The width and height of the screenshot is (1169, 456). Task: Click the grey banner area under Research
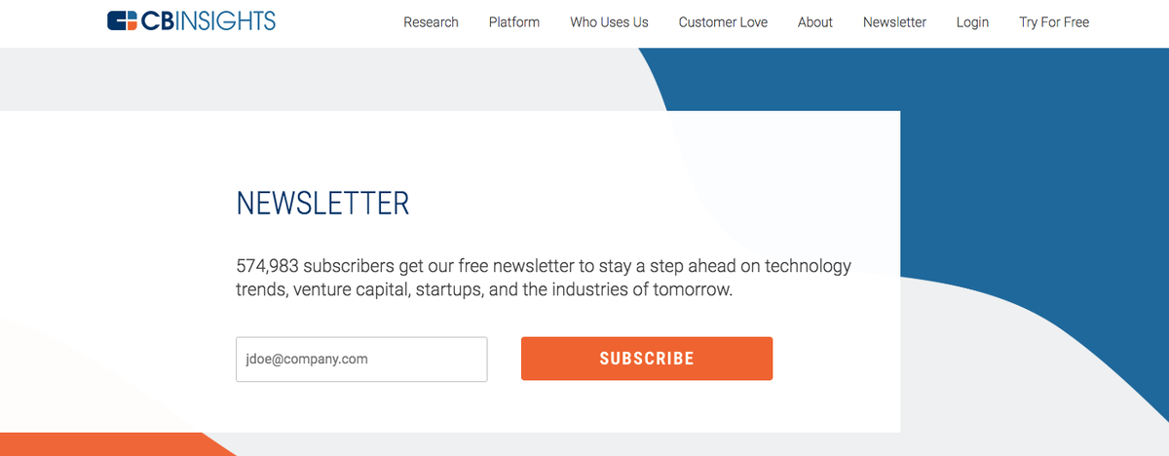point(431,78)
